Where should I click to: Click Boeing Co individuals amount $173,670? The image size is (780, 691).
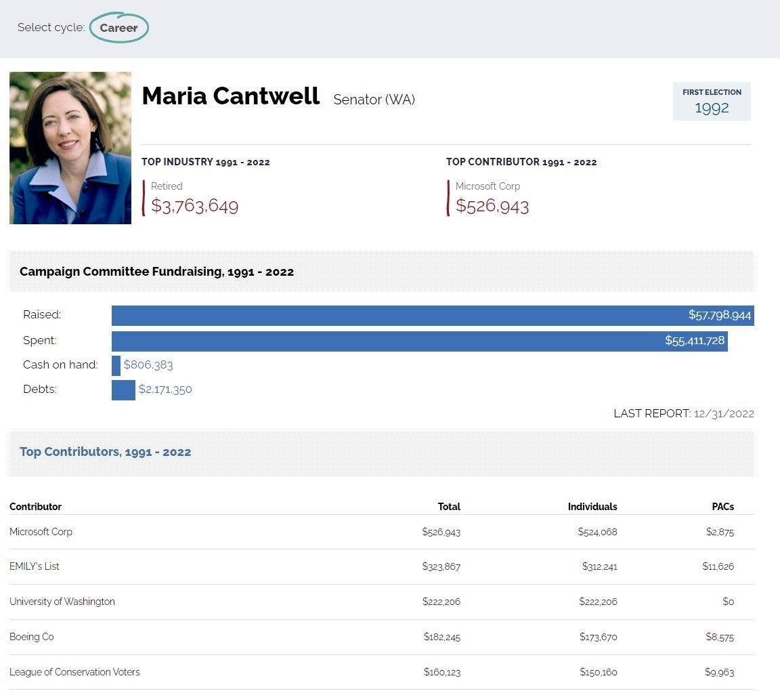(x=598, y=637)
